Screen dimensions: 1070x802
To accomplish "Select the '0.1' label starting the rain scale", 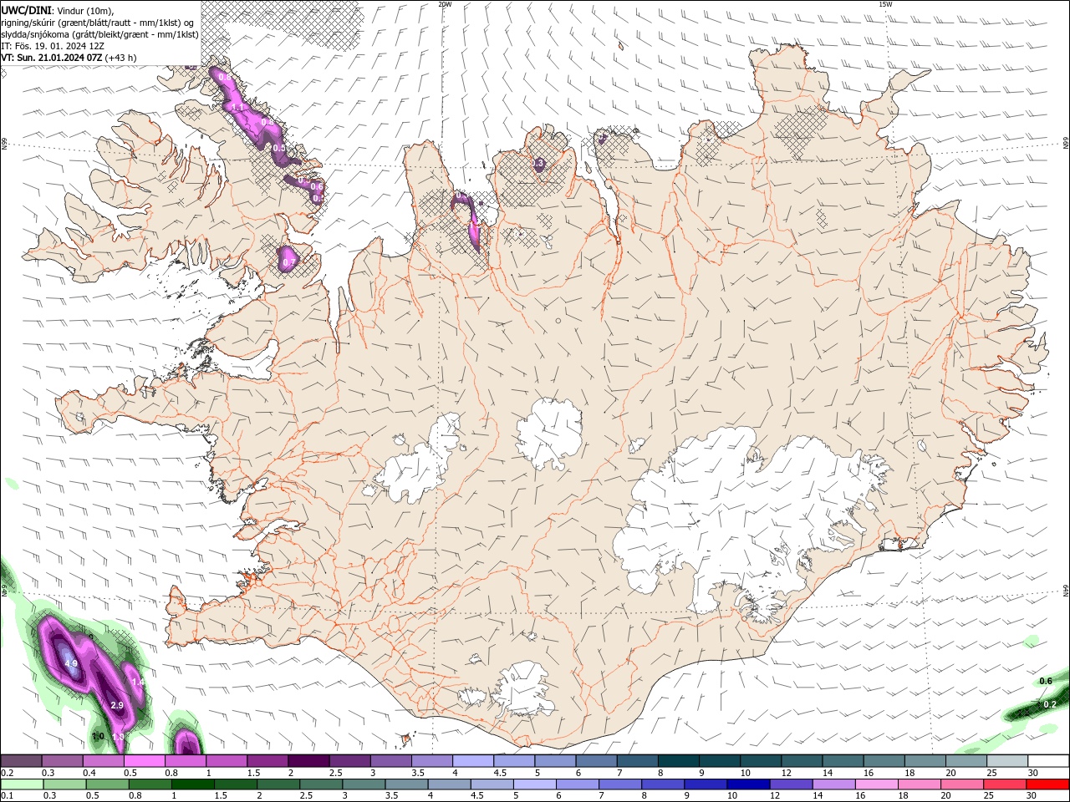I will click(7, 796).
